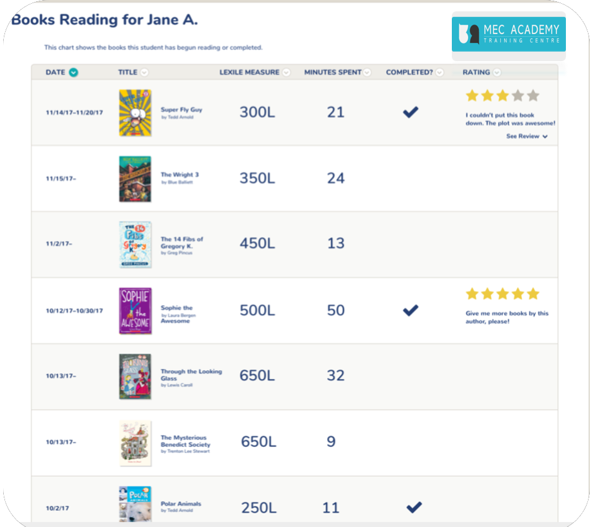Expand See Review for Super Fly Guy

pyautogui.click(x=527, y=136)
